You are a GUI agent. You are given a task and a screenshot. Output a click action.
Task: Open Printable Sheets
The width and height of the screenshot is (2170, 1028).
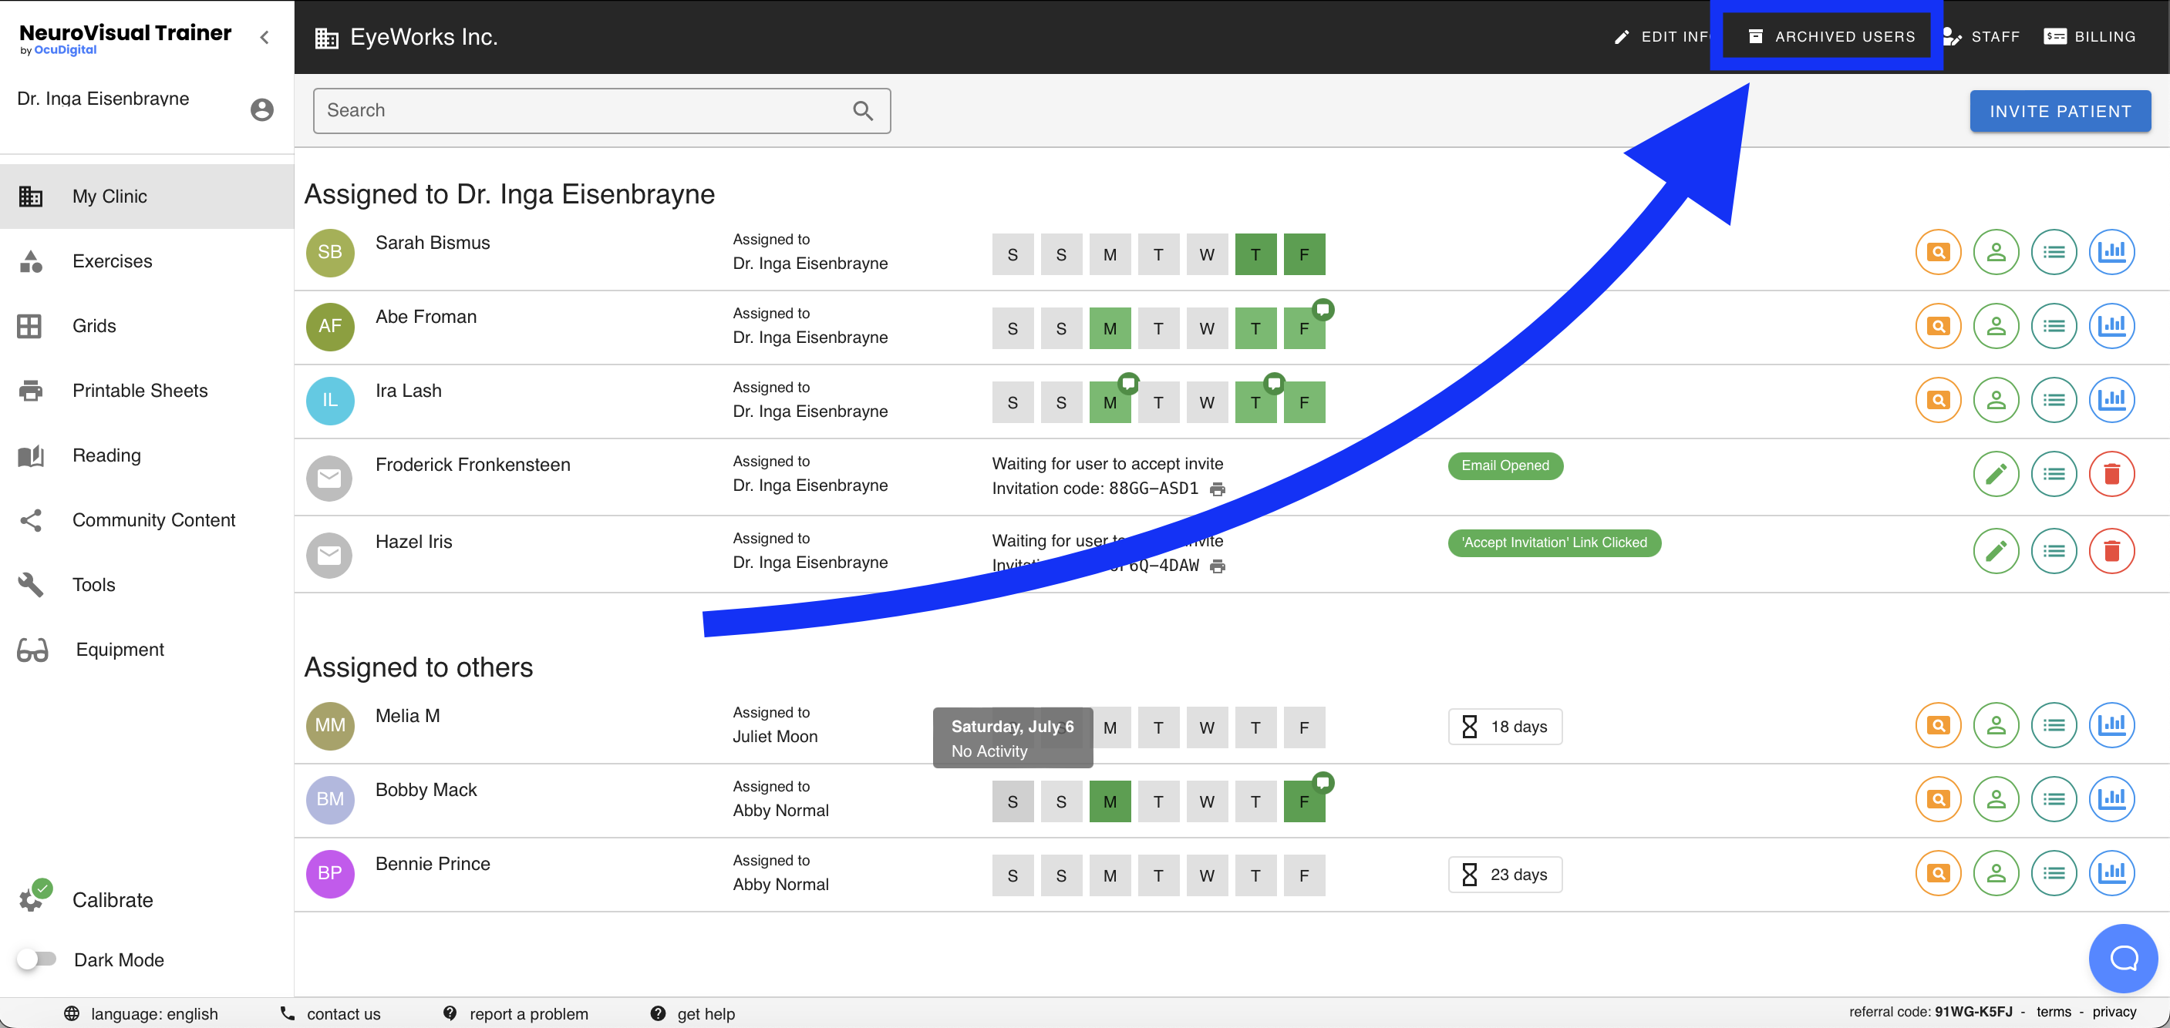tap(147, 391)
